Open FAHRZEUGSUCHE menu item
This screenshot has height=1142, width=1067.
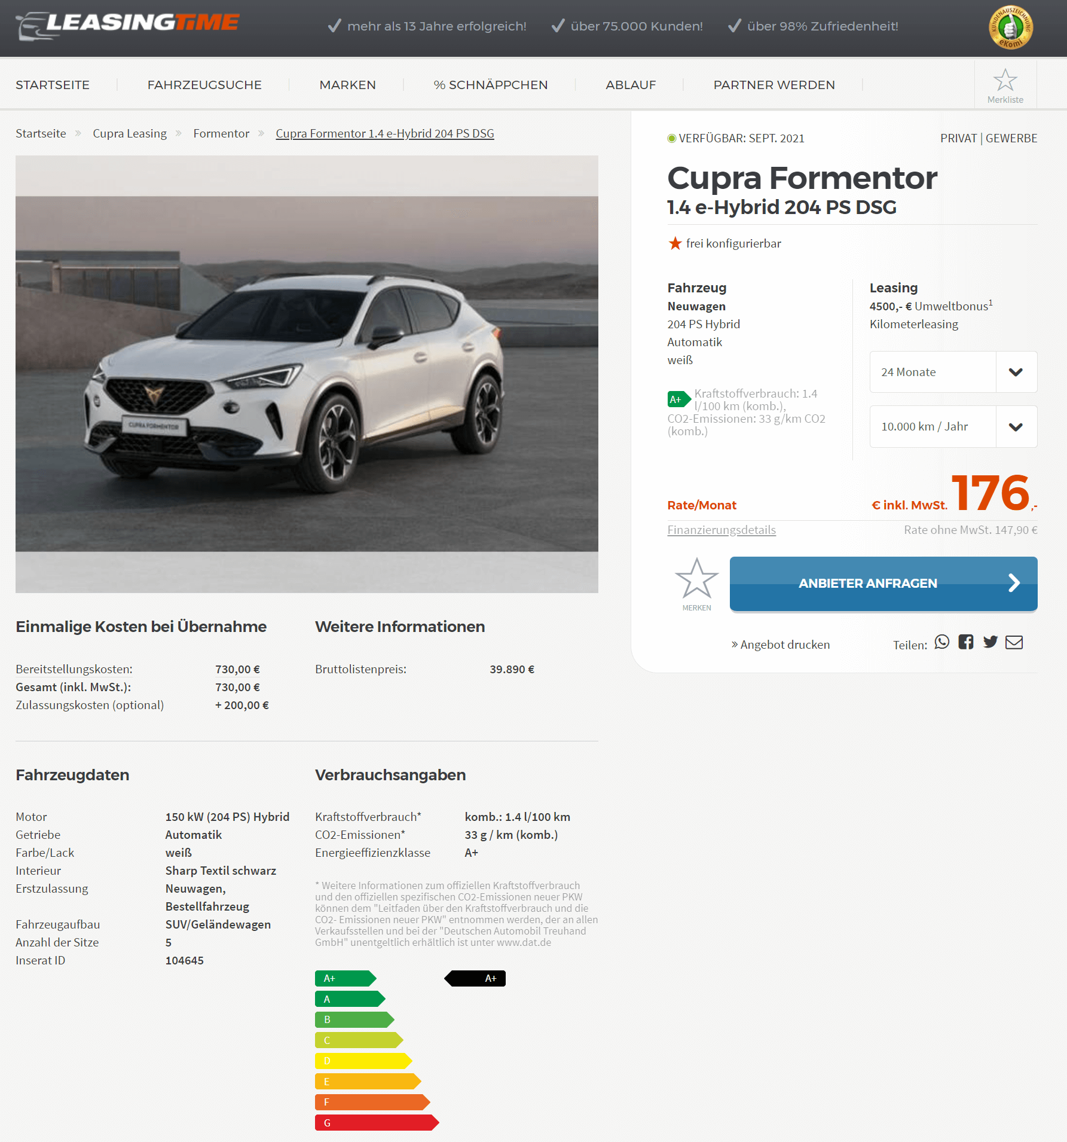point(204,85)
